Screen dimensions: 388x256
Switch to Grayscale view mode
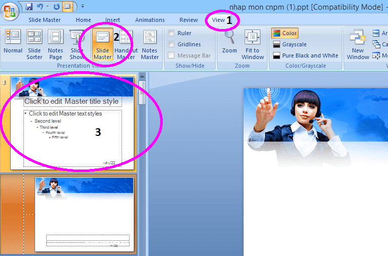click(x=290, y=44)
